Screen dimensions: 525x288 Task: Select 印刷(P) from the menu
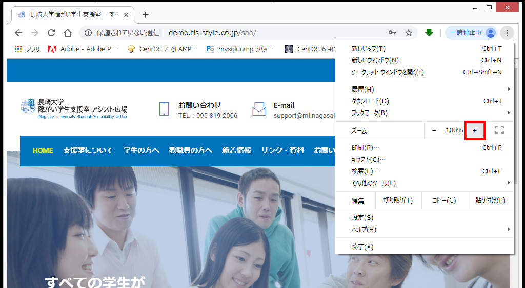coord(424,147)
